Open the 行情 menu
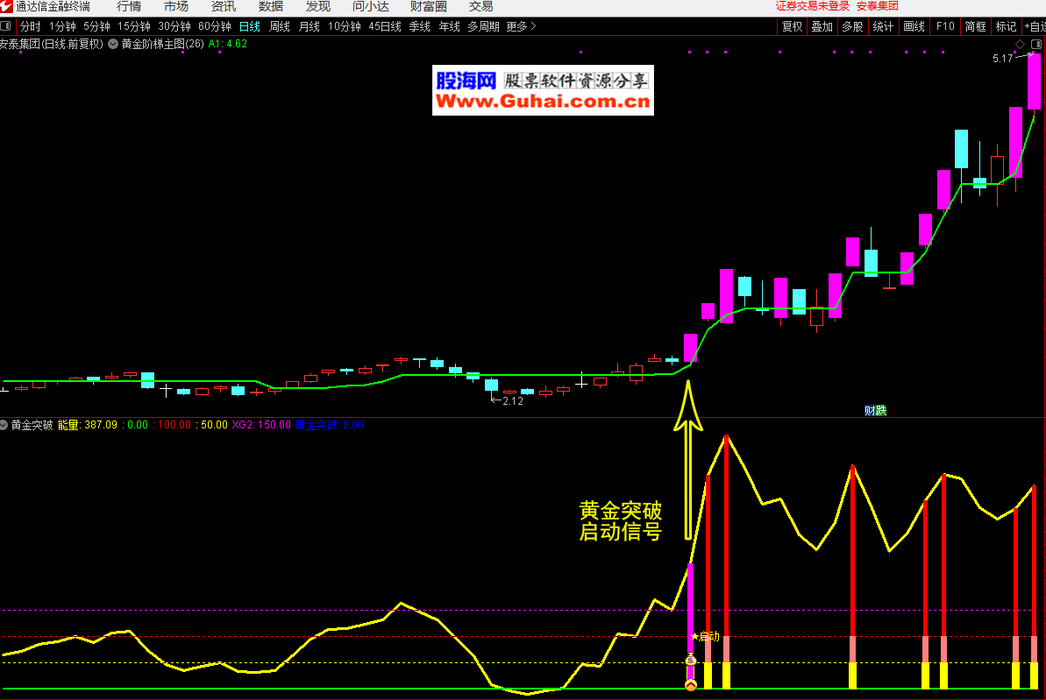Viewport: 1046px width, 700px height. (x=129, y=7)
